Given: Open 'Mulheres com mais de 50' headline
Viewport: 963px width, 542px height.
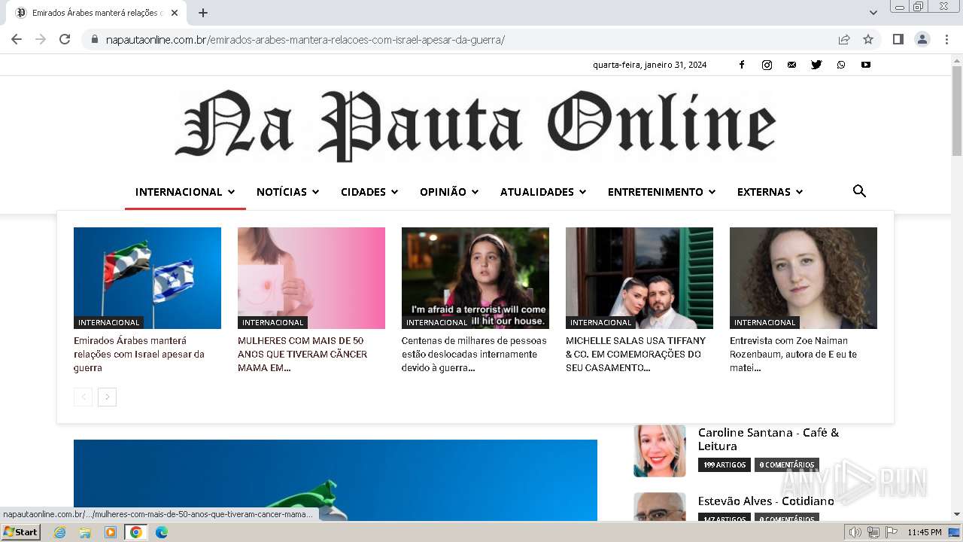Looking at the screenshot, I should tap(302, 354).
